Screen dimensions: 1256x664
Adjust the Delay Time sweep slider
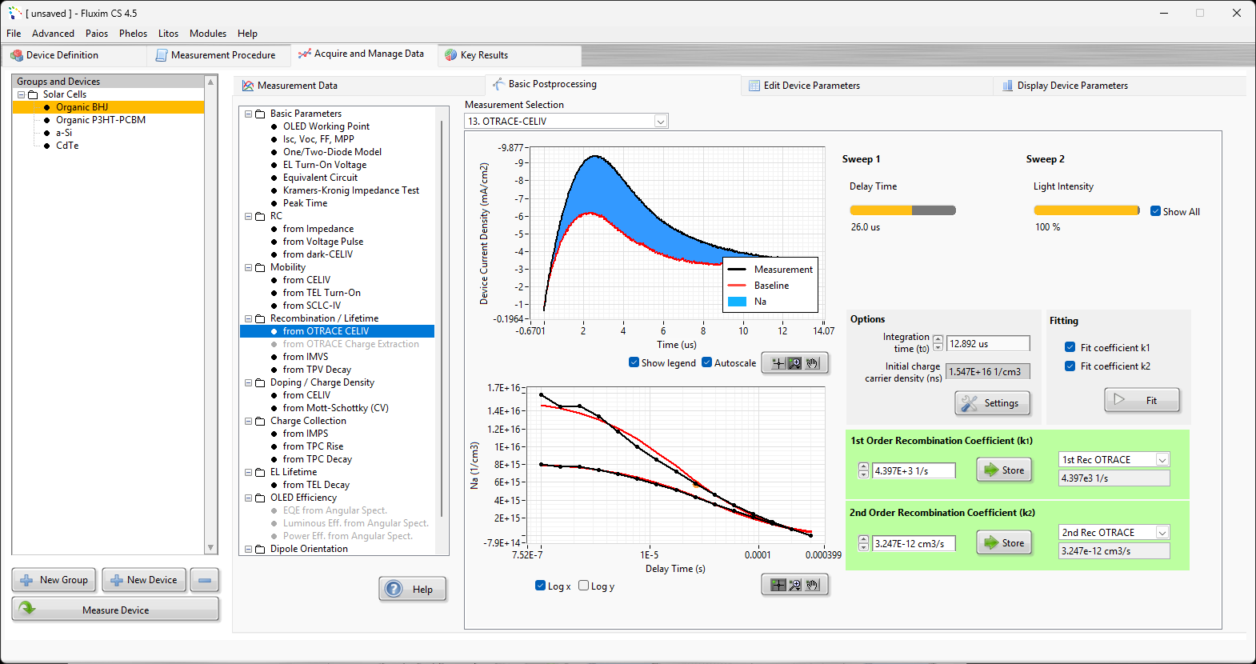(902, 210)
